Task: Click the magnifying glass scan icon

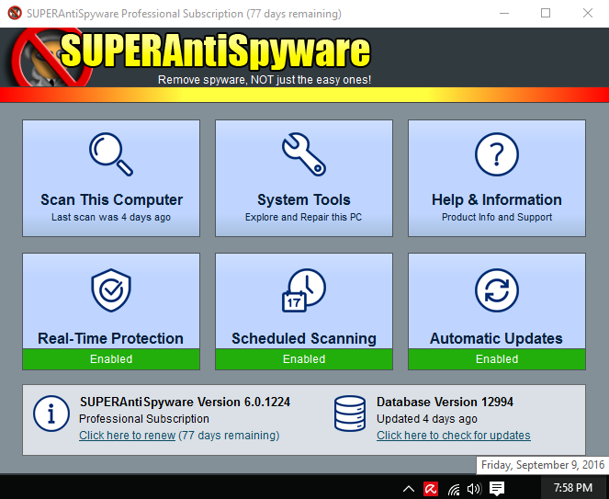Action: point(111,154)
